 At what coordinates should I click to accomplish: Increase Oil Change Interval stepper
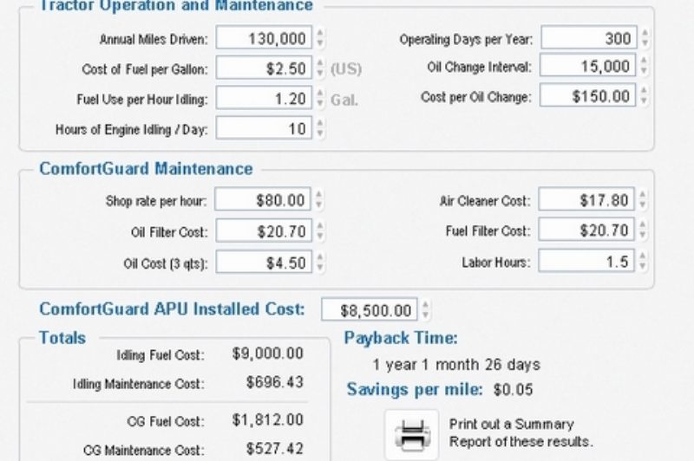coord(644,60)
